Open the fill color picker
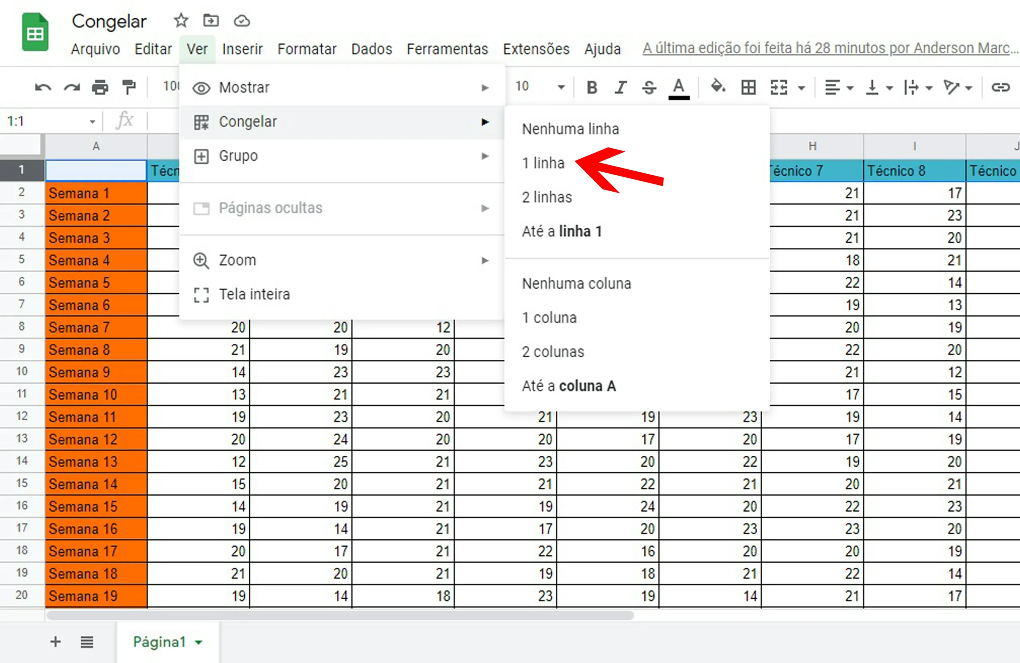The image size is (1020, 663). [718, 87]
